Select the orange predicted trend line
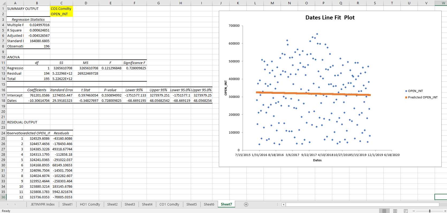This screenshot has width=447, height=213. point(313,94)
